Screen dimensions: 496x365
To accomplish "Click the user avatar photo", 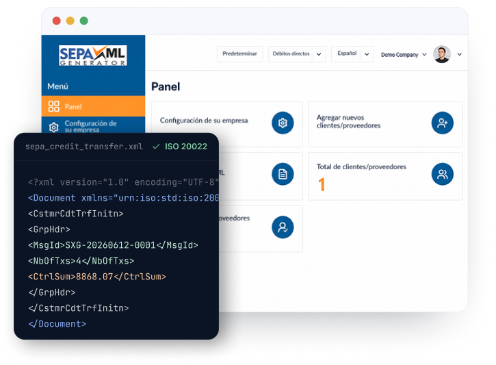I will [x=441, y=55].
